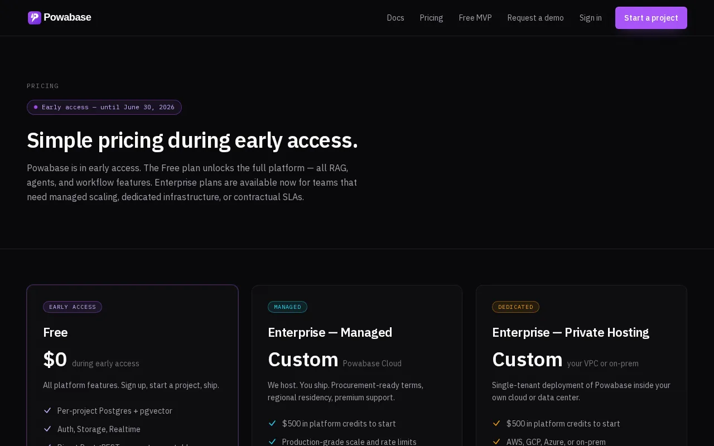Click 'Powabase Cloud' text
Screen dimensions: 714x446
pyautogui.click(x=372, y=363)
